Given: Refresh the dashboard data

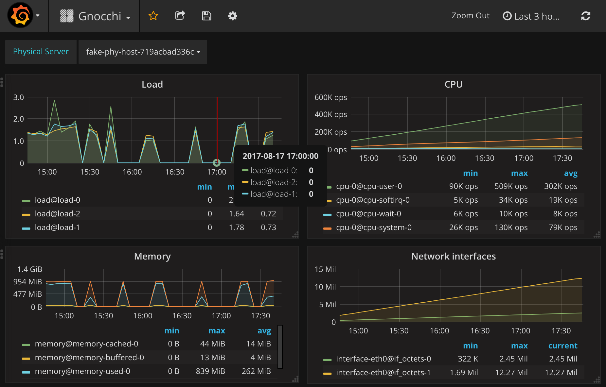Looking at the screenshot, I should click(585, 15).
